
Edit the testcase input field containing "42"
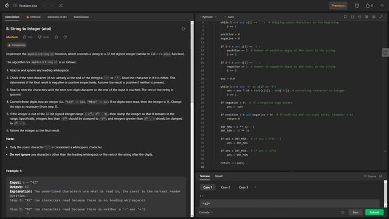(x=289, y=204)
